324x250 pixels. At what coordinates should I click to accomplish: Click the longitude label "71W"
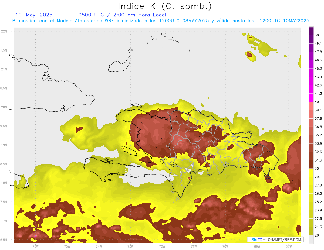194,246
